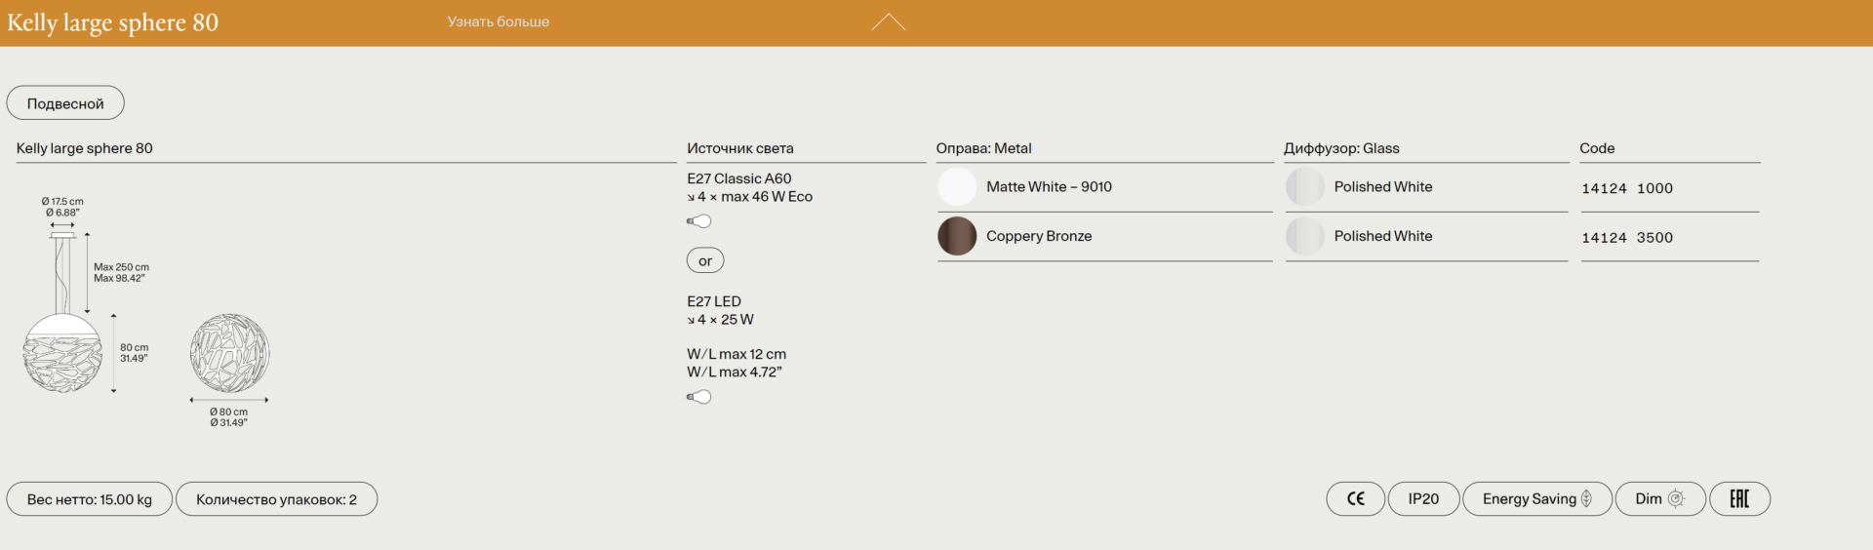Click product code 14124 3500
The image size is (1873, 550).
click(1626, 238)
